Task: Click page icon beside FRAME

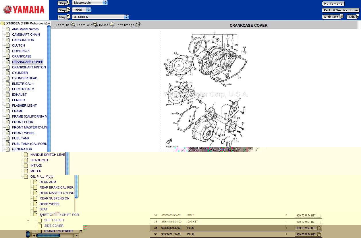Action: click(8, 111)
